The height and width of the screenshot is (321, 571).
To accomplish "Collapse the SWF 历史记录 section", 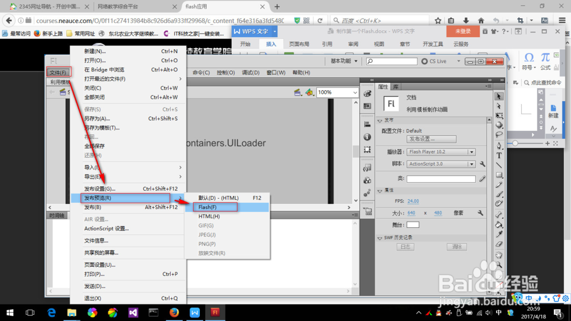I will (380, 238).
